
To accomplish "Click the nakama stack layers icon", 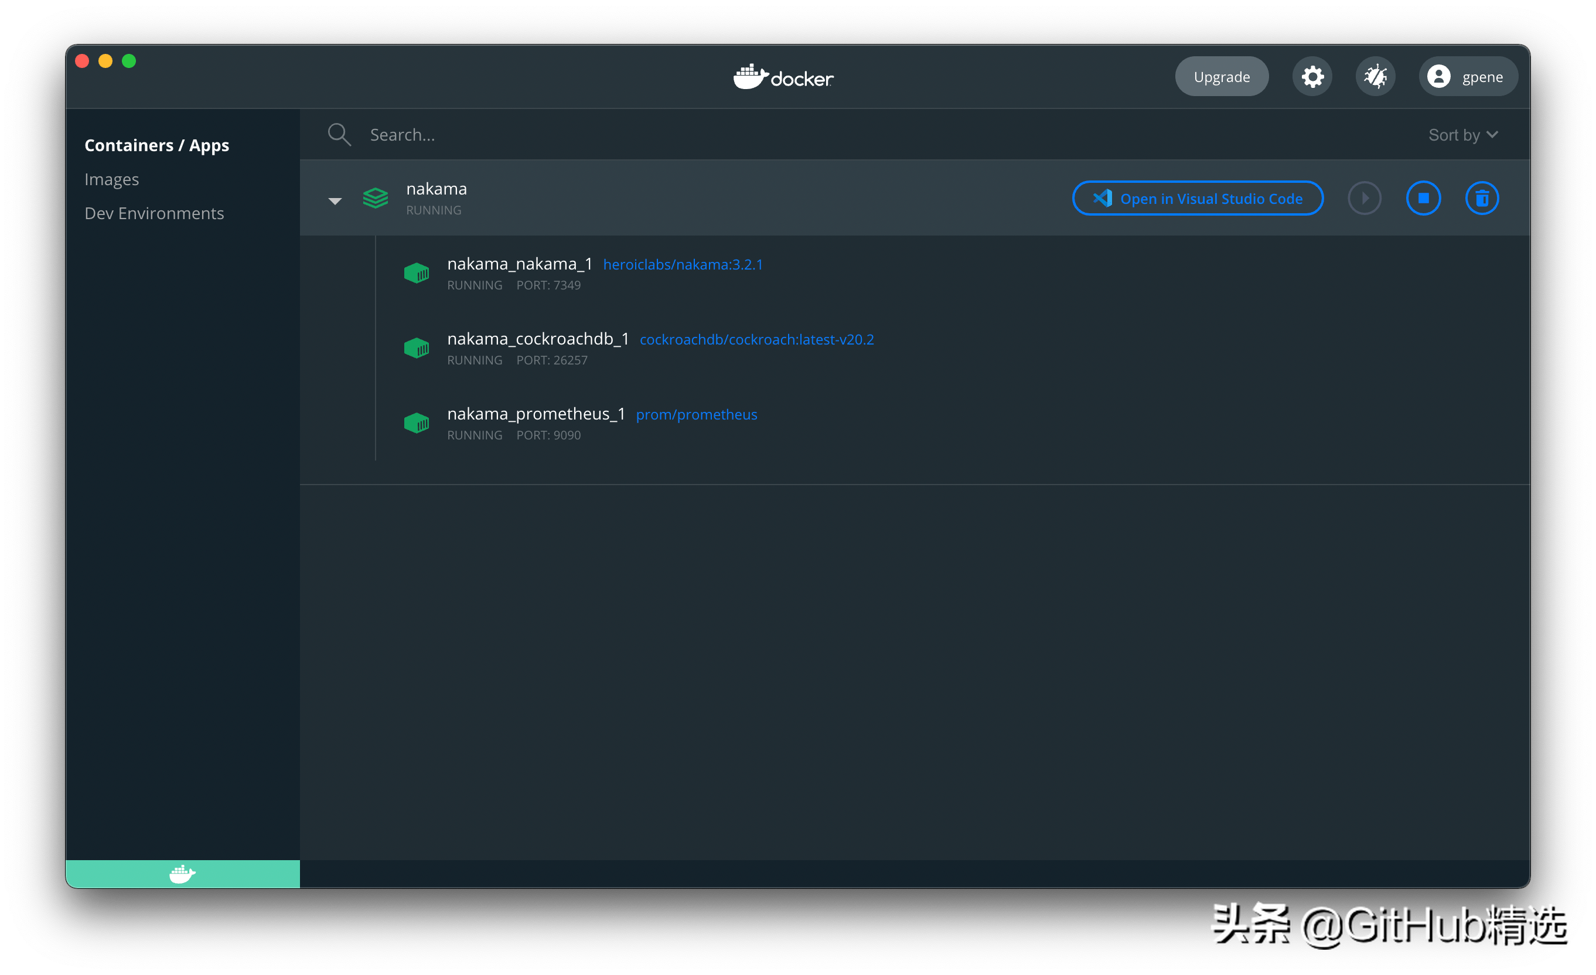I will (x=376, y=197).
